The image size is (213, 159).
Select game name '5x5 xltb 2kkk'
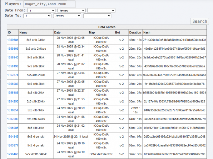click(36, 93)
